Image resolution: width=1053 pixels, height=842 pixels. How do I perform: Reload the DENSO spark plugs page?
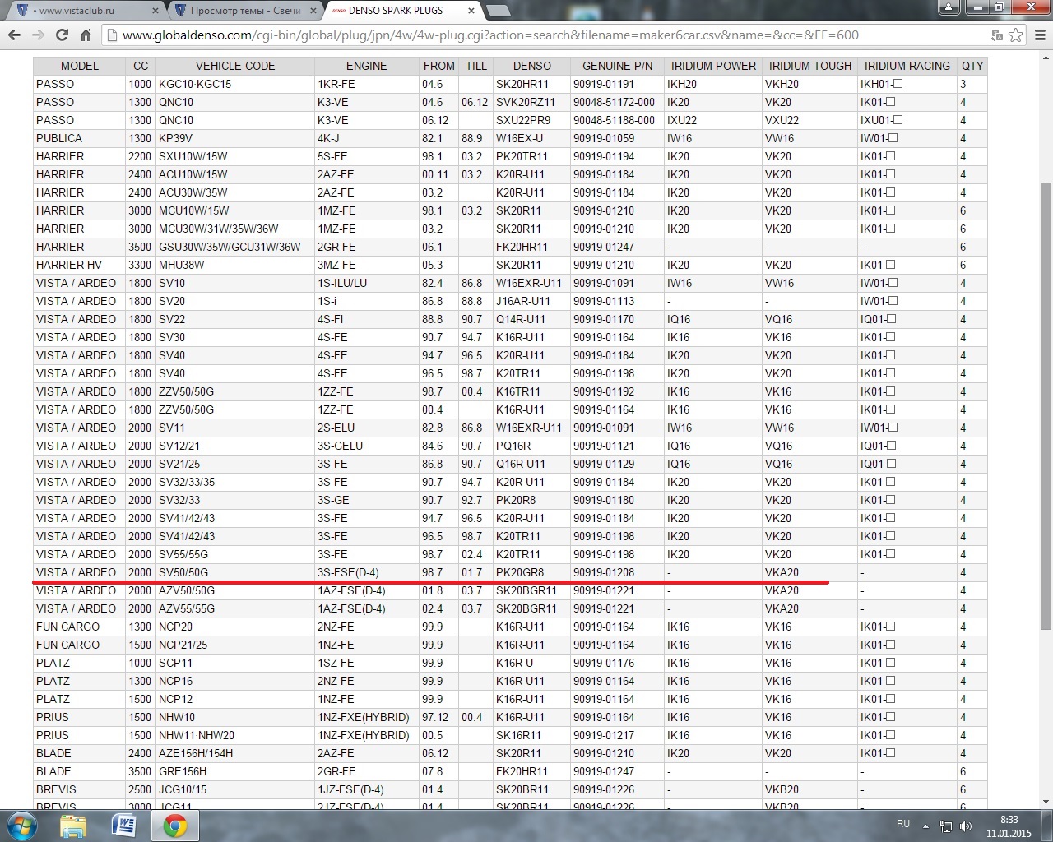pos(62,35)
